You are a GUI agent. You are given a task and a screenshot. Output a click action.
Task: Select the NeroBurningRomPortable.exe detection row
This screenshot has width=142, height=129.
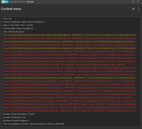[70, 91]
